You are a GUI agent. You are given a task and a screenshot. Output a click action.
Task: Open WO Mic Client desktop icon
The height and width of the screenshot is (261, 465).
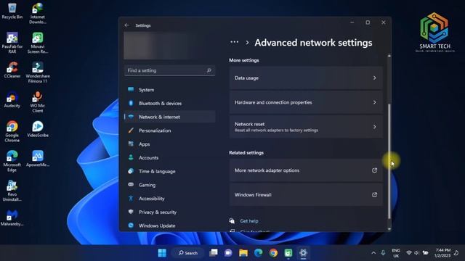pos(38,102)
